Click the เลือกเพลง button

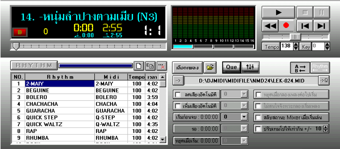[188, 68]
